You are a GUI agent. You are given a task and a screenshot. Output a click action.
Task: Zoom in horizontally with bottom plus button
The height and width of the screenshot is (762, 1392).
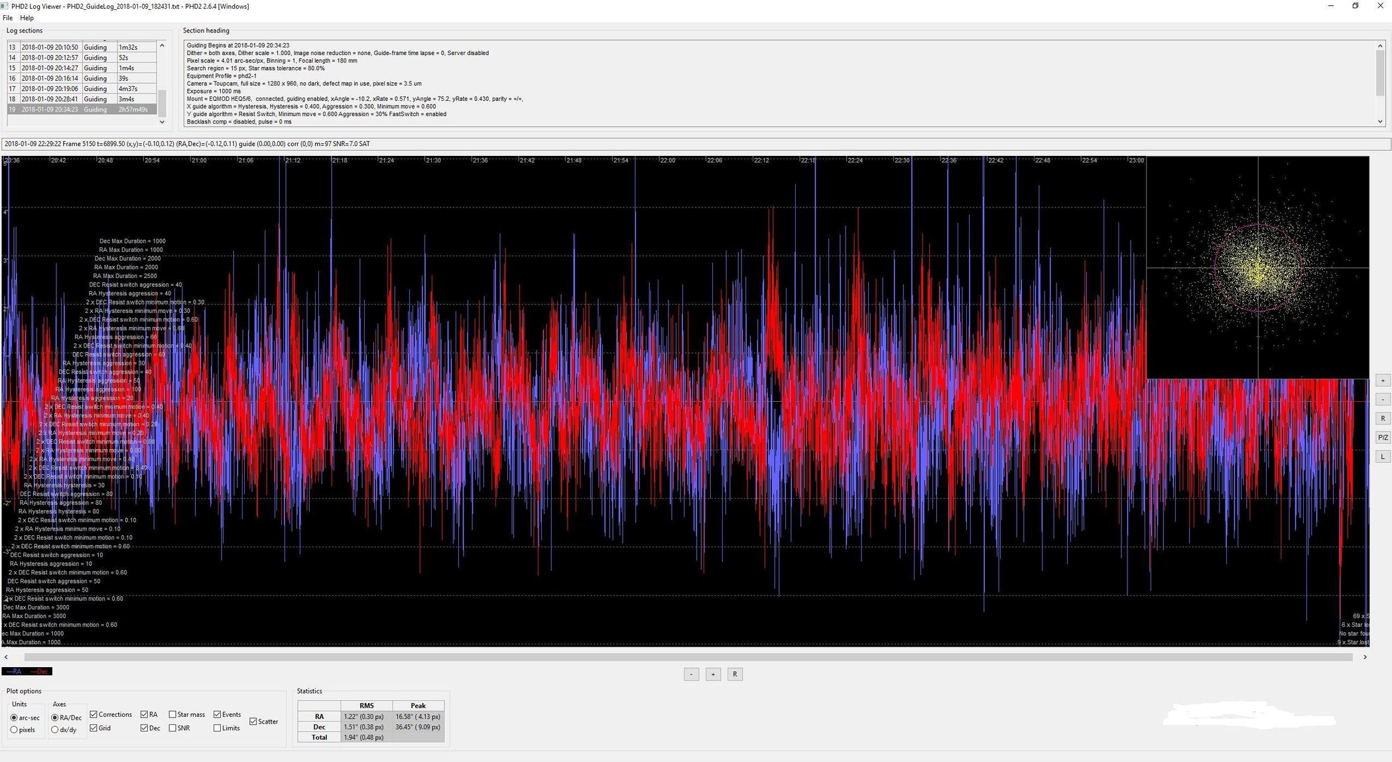pos(713,674)
